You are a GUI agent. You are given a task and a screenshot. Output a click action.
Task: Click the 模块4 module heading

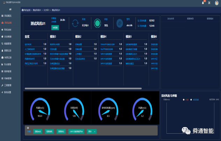104,37
